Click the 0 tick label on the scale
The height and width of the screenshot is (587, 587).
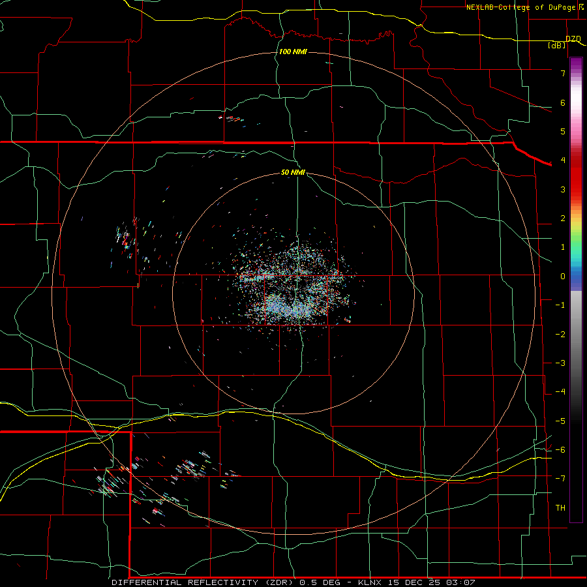[x=563, y=277]
